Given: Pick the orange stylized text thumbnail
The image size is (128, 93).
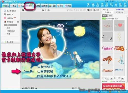Looking at the screenshot, I should (119, 48).
